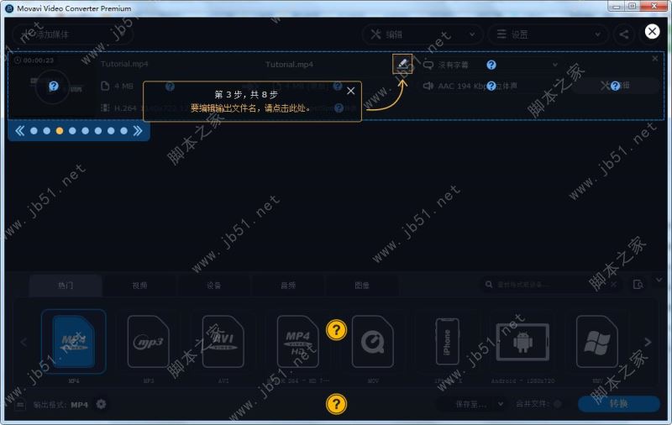Switch to the 设备 devices tab
This screenshot has width=672, height=425.
[214, 286]
